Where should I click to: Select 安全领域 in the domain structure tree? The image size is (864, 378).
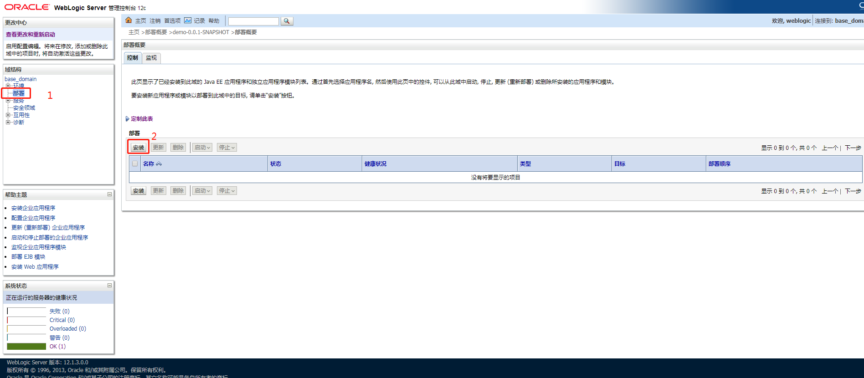(24, 108)
